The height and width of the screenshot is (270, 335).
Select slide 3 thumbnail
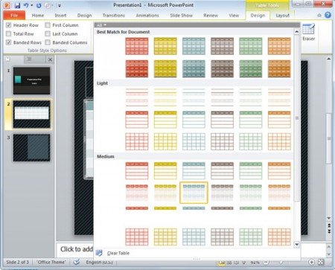point(31,148)
